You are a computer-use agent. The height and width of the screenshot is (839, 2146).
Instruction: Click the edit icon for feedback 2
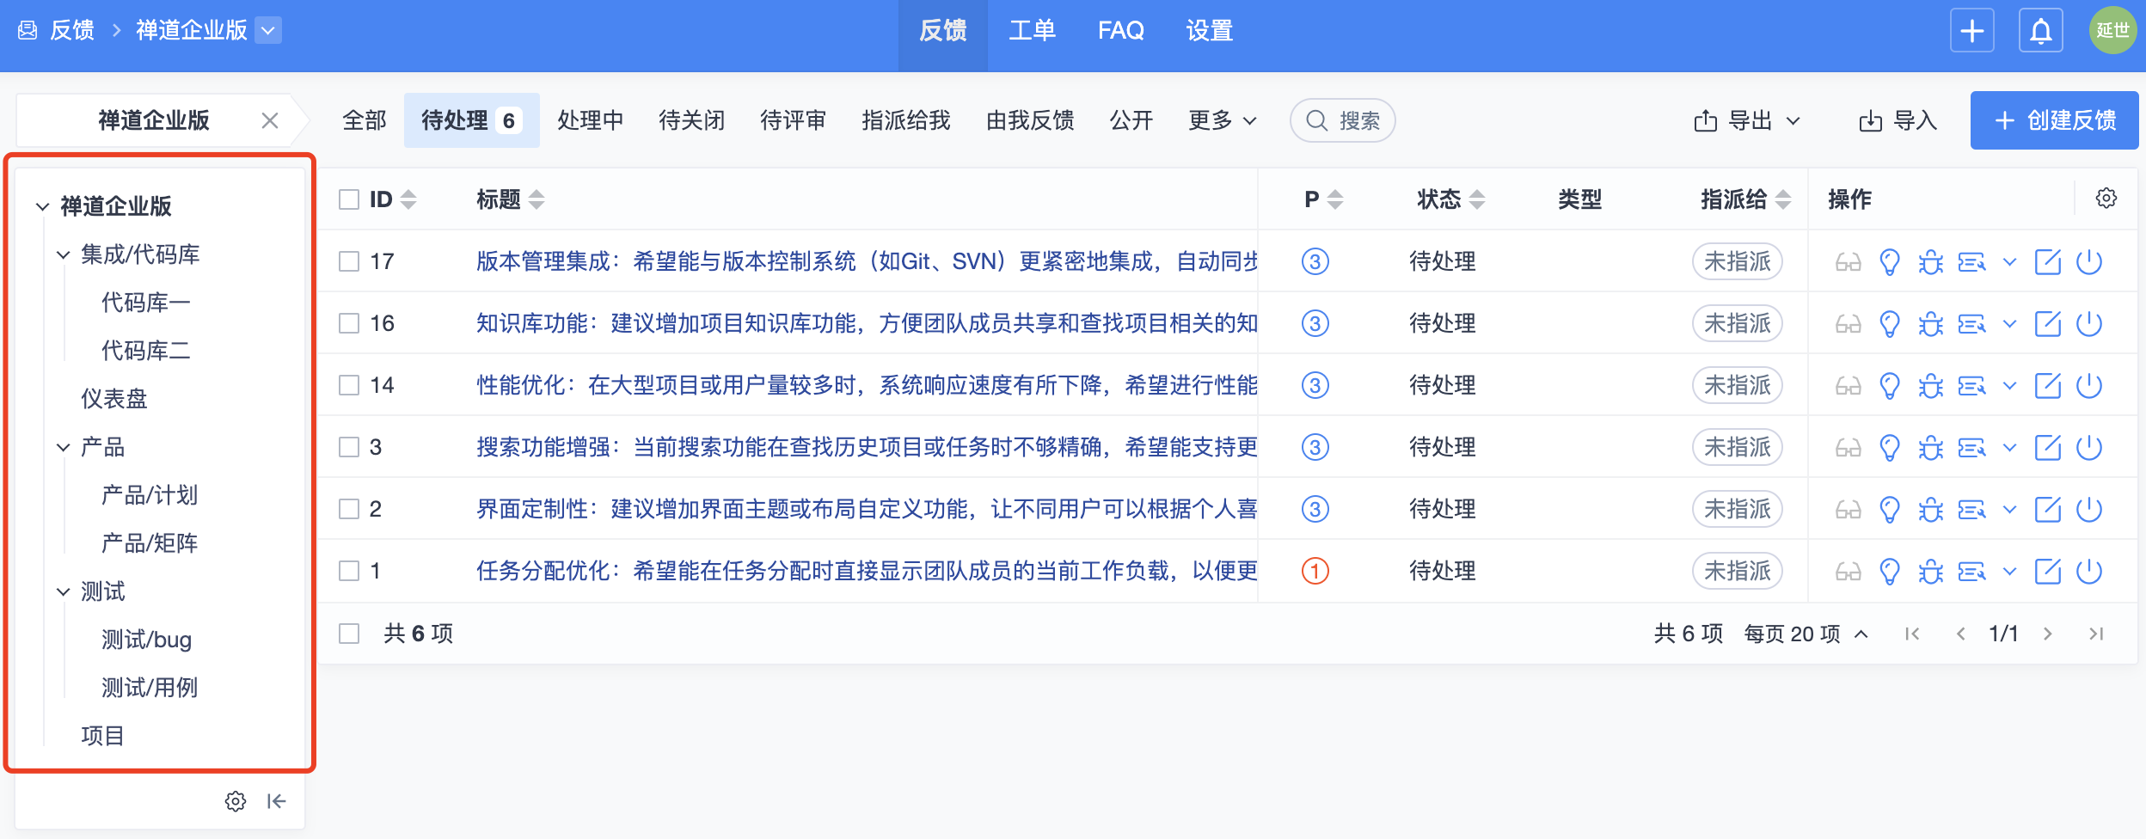(2047, 509)
